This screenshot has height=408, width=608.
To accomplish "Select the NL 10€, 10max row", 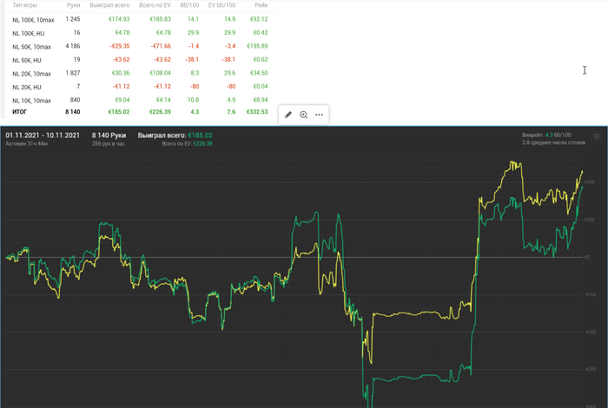I will click(x=140, y=100).
